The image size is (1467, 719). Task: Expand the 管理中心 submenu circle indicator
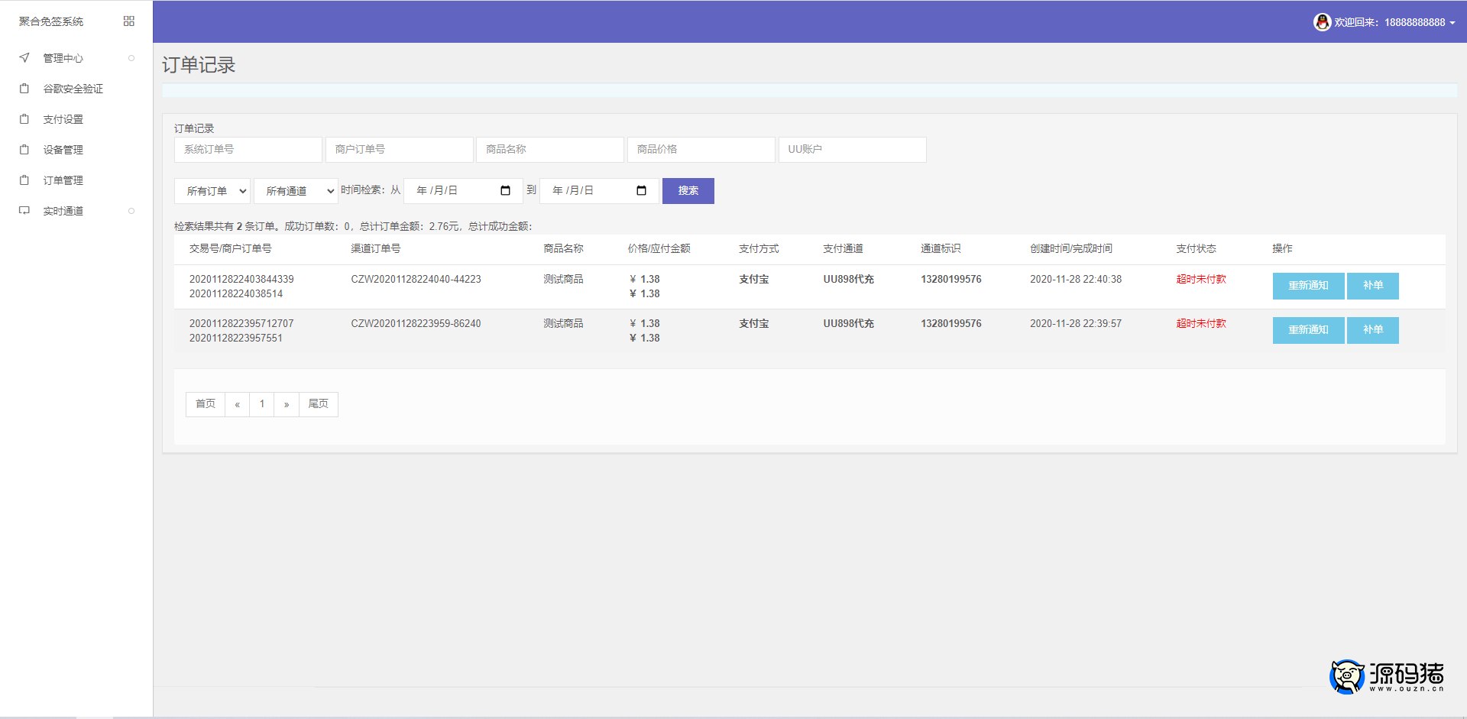(131, 58)
